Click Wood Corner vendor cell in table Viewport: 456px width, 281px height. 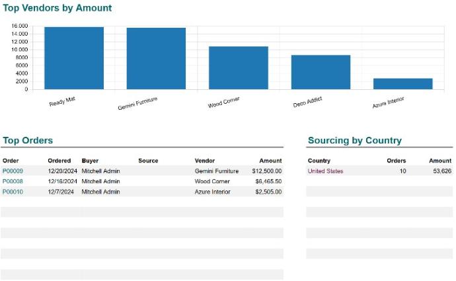(x=212, y=182)
